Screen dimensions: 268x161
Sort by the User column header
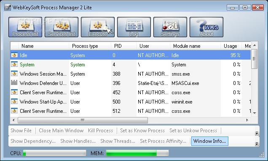[153, 46]
